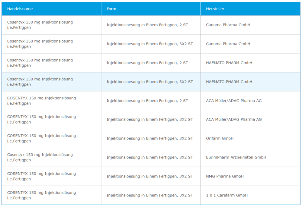Click the Form cell in the Carefarm row
The height and width of the screenshot is (207, 302).
pyautogui.click(x=149, y=196)
